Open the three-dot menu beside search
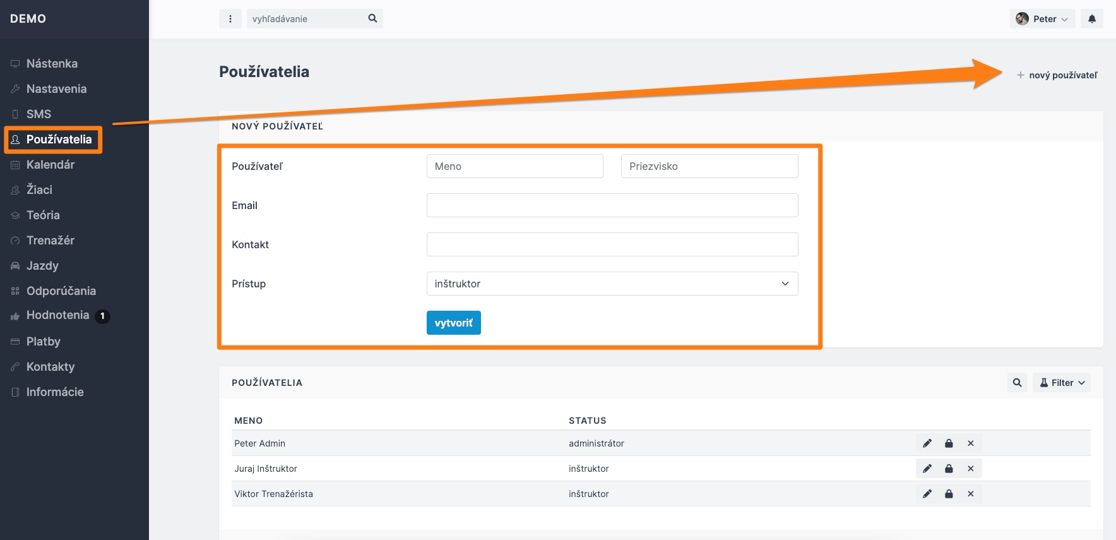Screen dimensions: 1116x540 (x=230, y=19)
